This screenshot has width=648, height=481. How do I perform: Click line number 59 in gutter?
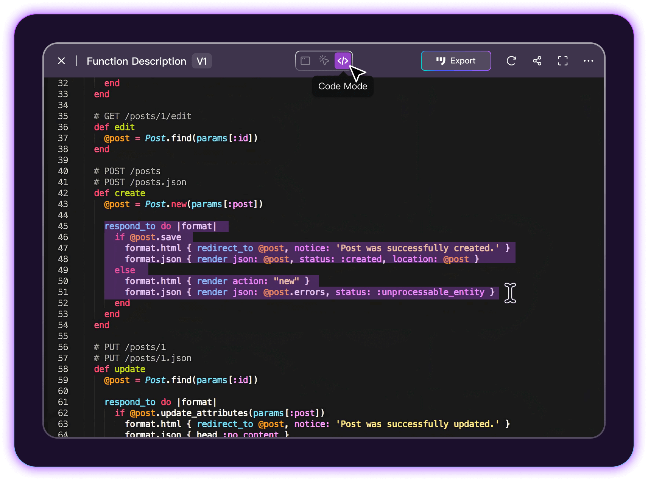click(x=63, y=380)
